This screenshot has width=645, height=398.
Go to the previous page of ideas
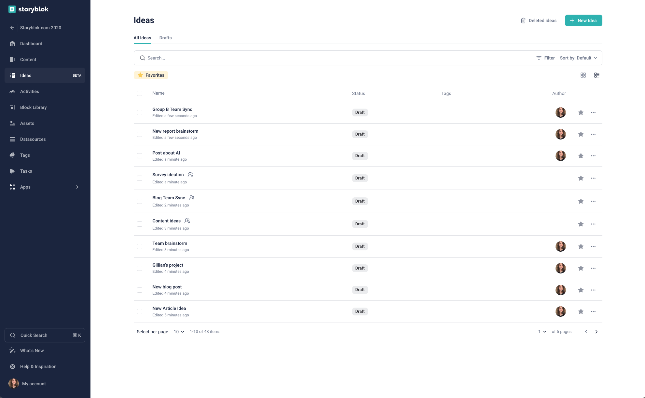586,332
